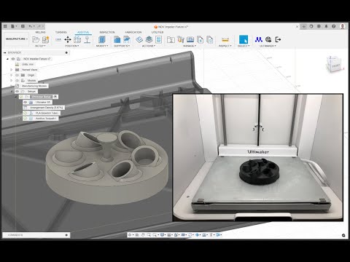Open the Help question mark icon
350x262 pixels.
click(334, 26)
